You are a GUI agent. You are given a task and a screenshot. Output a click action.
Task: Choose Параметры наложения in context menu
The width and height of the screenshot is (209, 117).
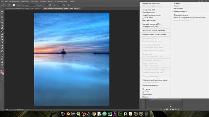tap(152, 3)
